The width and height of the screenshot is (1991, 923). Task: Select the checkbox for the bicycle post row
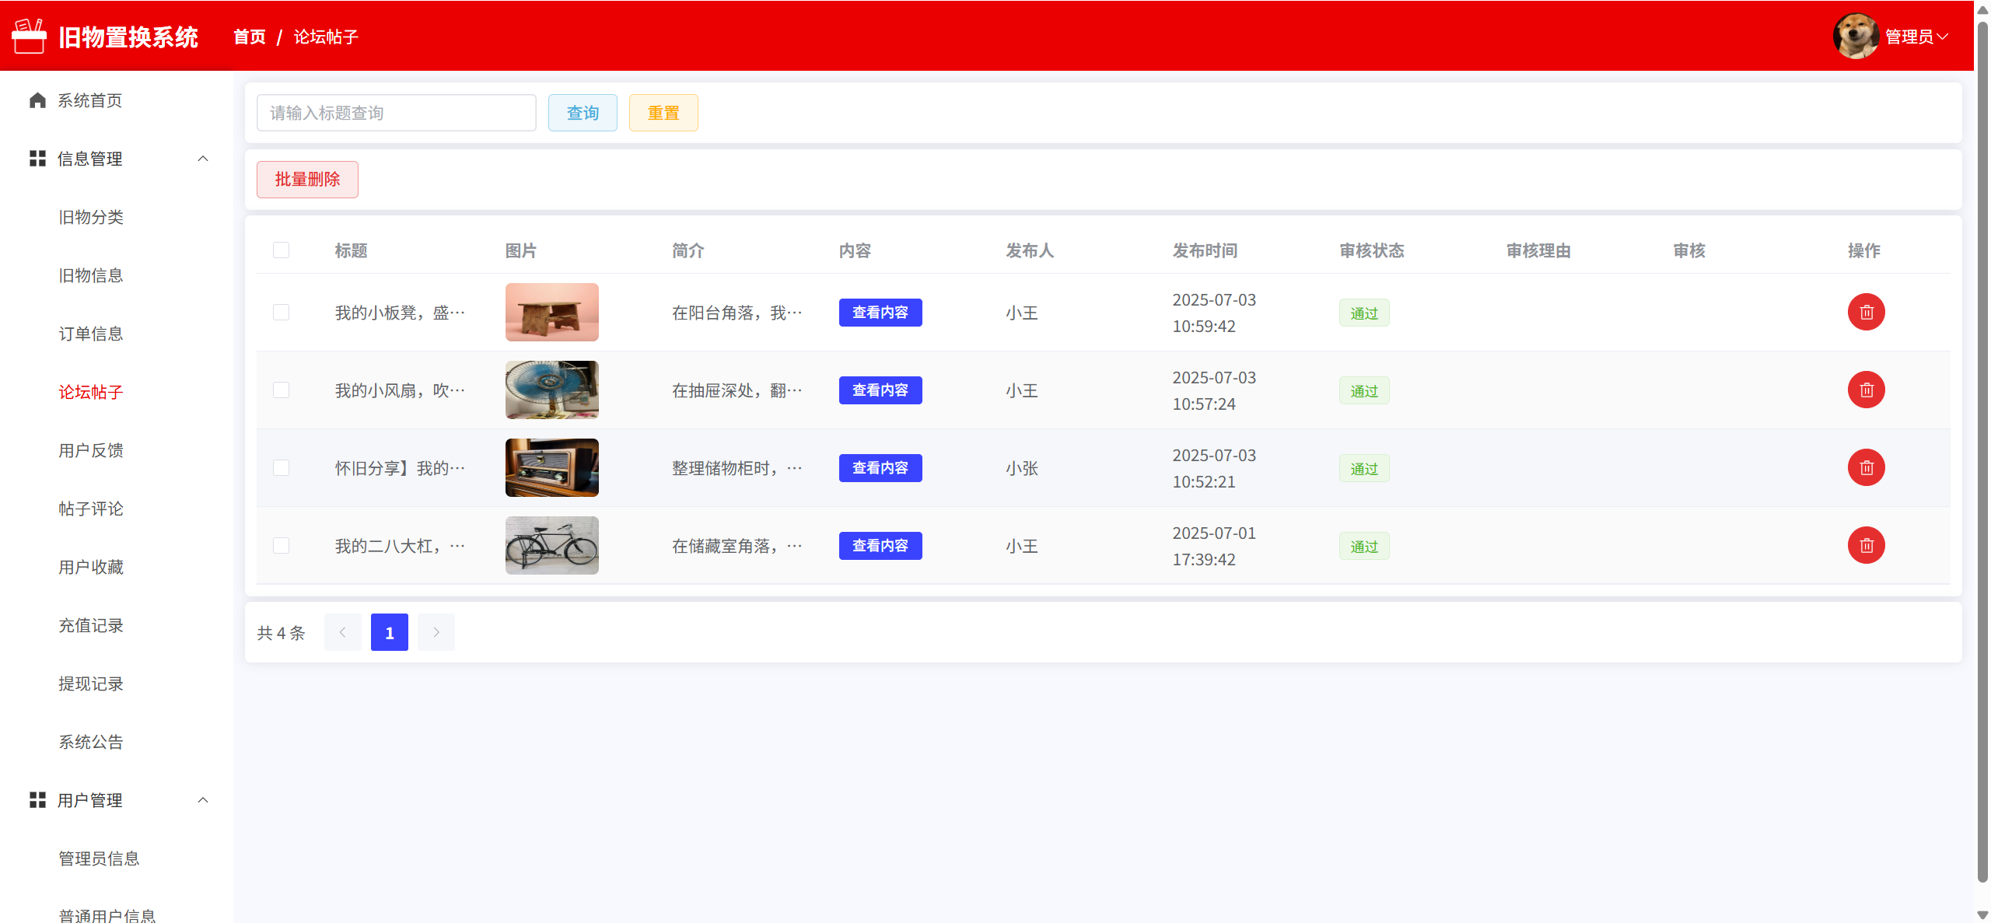(281, 545)
